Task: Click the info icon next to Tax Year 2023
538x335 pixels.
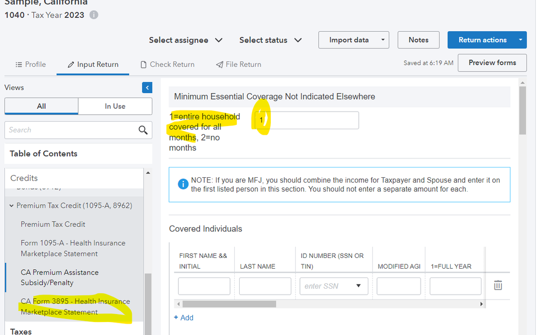Action: pos(94,15)
